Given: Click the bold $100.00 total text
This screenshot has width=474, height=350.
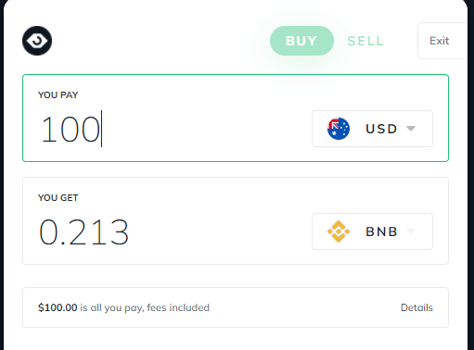Looking at the screenshot, I should [58, 307].
